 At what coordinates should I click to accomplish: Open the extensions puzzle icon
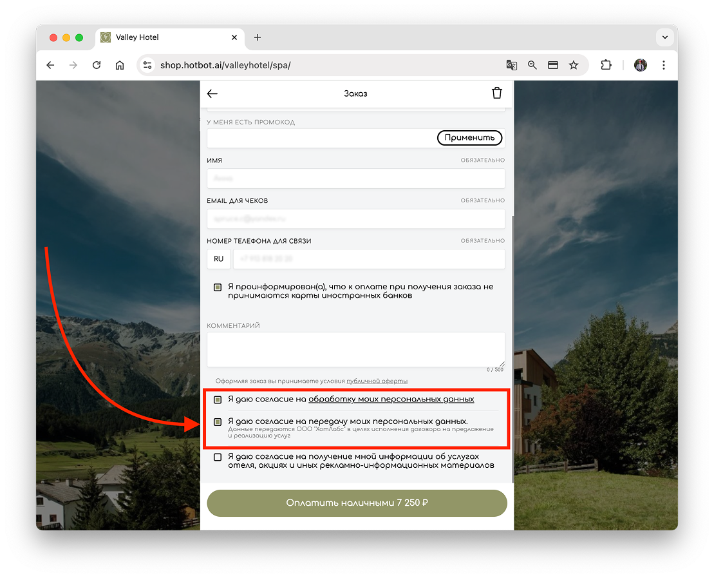point(606,65)
